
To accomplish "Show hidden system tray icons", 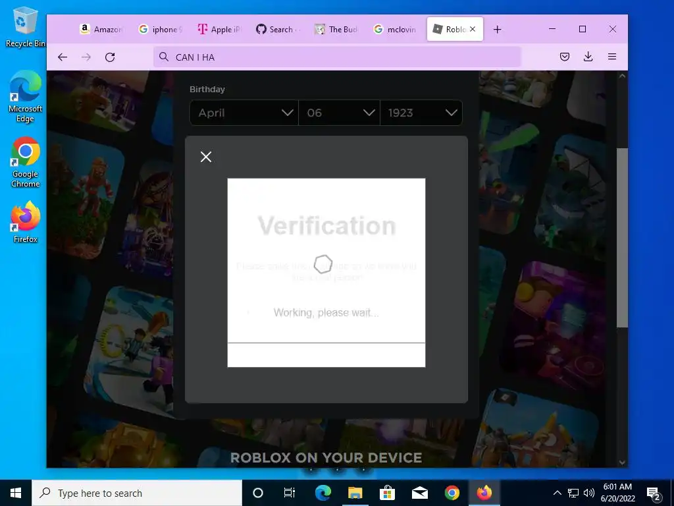I will click(557, 493).
